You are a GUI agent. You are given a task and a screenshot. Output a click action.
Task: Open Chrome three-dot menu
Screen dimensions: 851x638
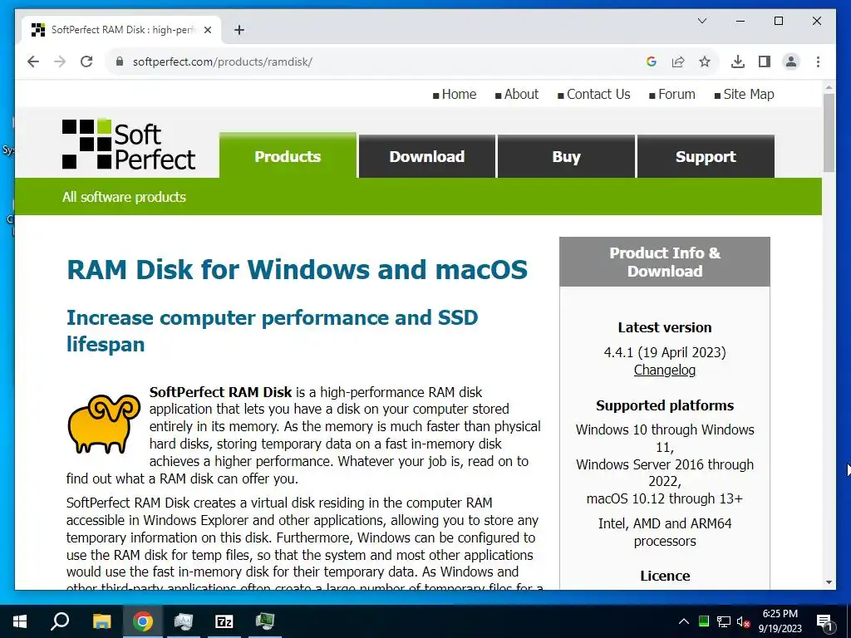coord(818,61)
